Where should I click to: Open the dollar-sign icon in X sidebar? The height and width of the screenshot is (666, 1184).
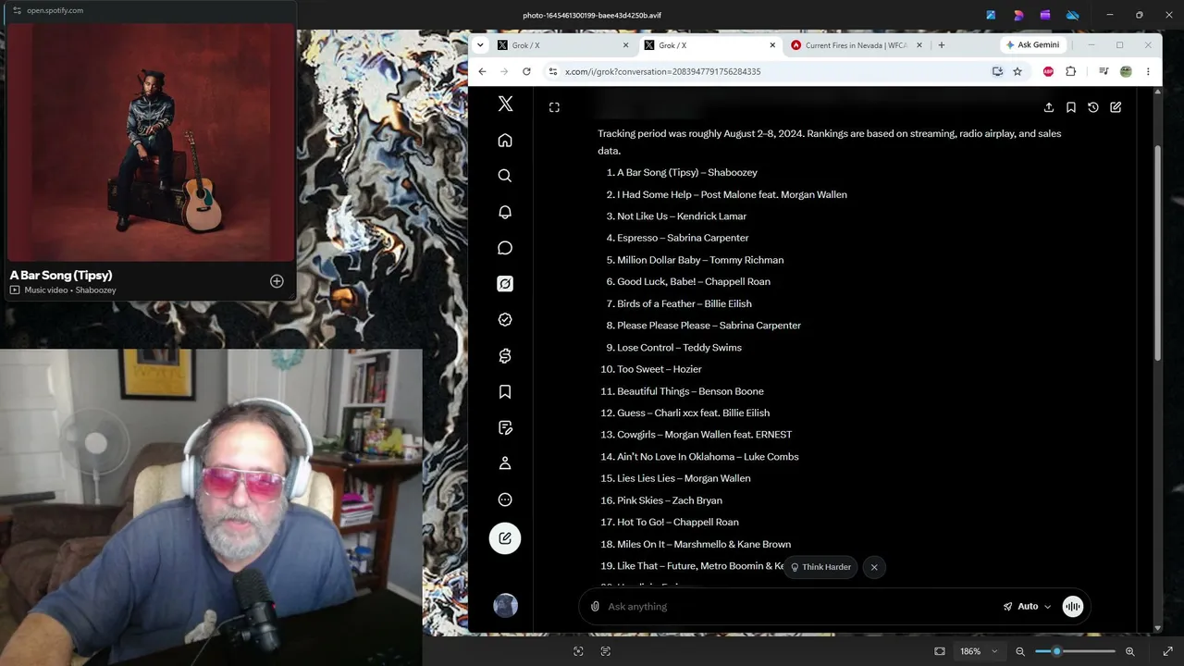click(x=505, y=356)
